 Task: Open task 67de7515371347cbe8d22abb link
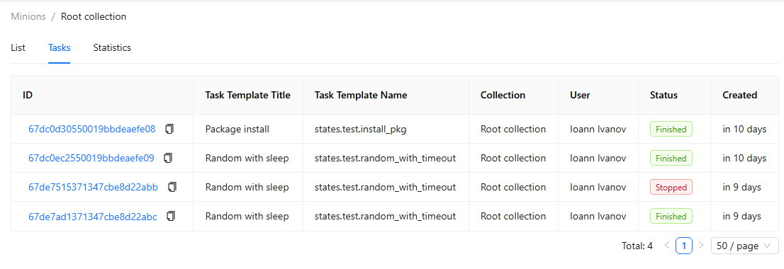(93, 187)
